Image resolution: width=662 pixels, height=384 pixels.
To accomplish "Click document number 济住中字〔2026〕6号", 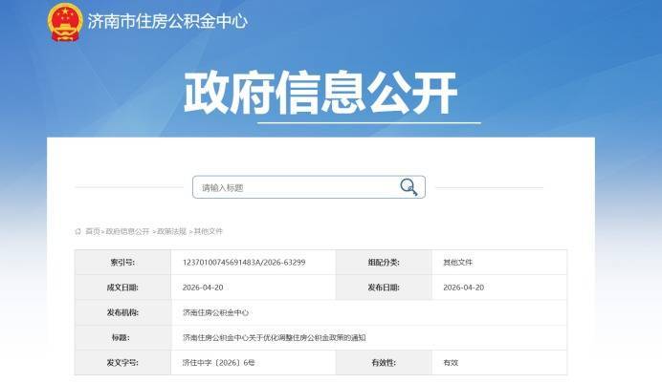I will [219, 364].
